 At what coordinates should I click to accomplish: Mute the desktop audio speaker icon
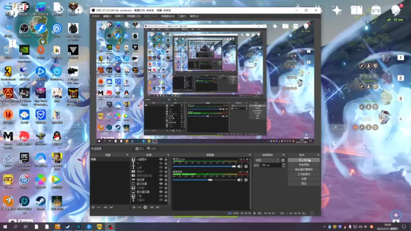pyautogui.click(x=239, y=180)
